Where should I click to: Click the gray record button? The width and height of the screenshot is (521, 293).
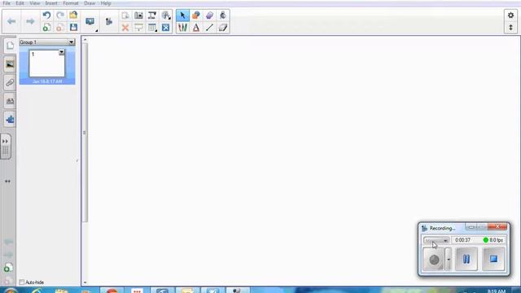pos(434,259)
